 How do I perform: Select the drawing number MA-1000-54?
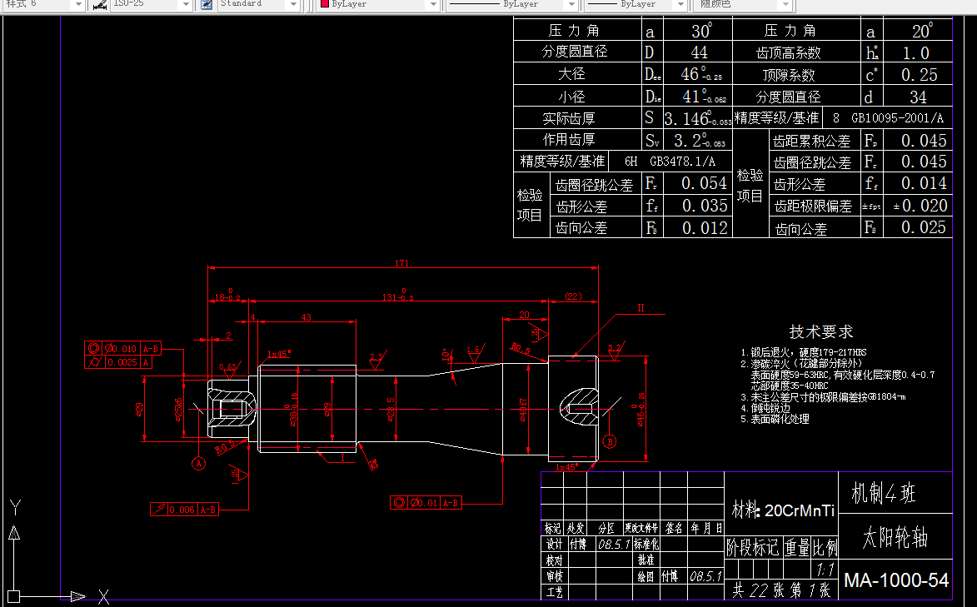tap(896, 581)
